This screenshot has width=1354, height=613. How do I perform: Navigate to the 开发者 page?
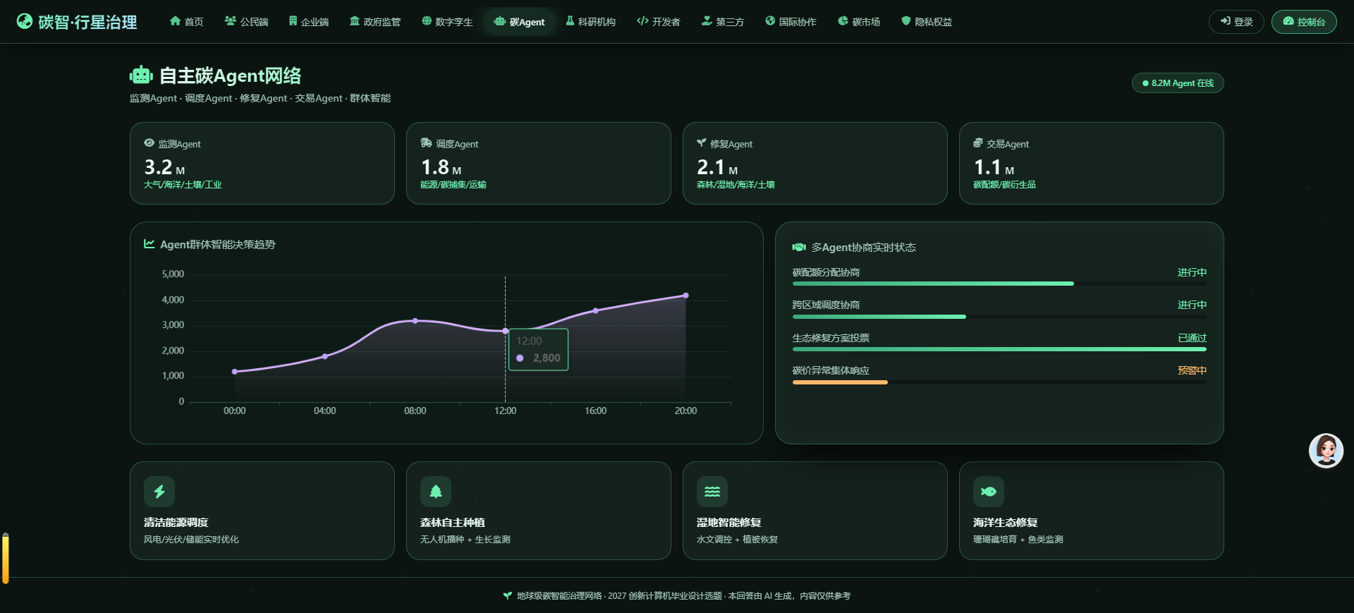[659, 22]
